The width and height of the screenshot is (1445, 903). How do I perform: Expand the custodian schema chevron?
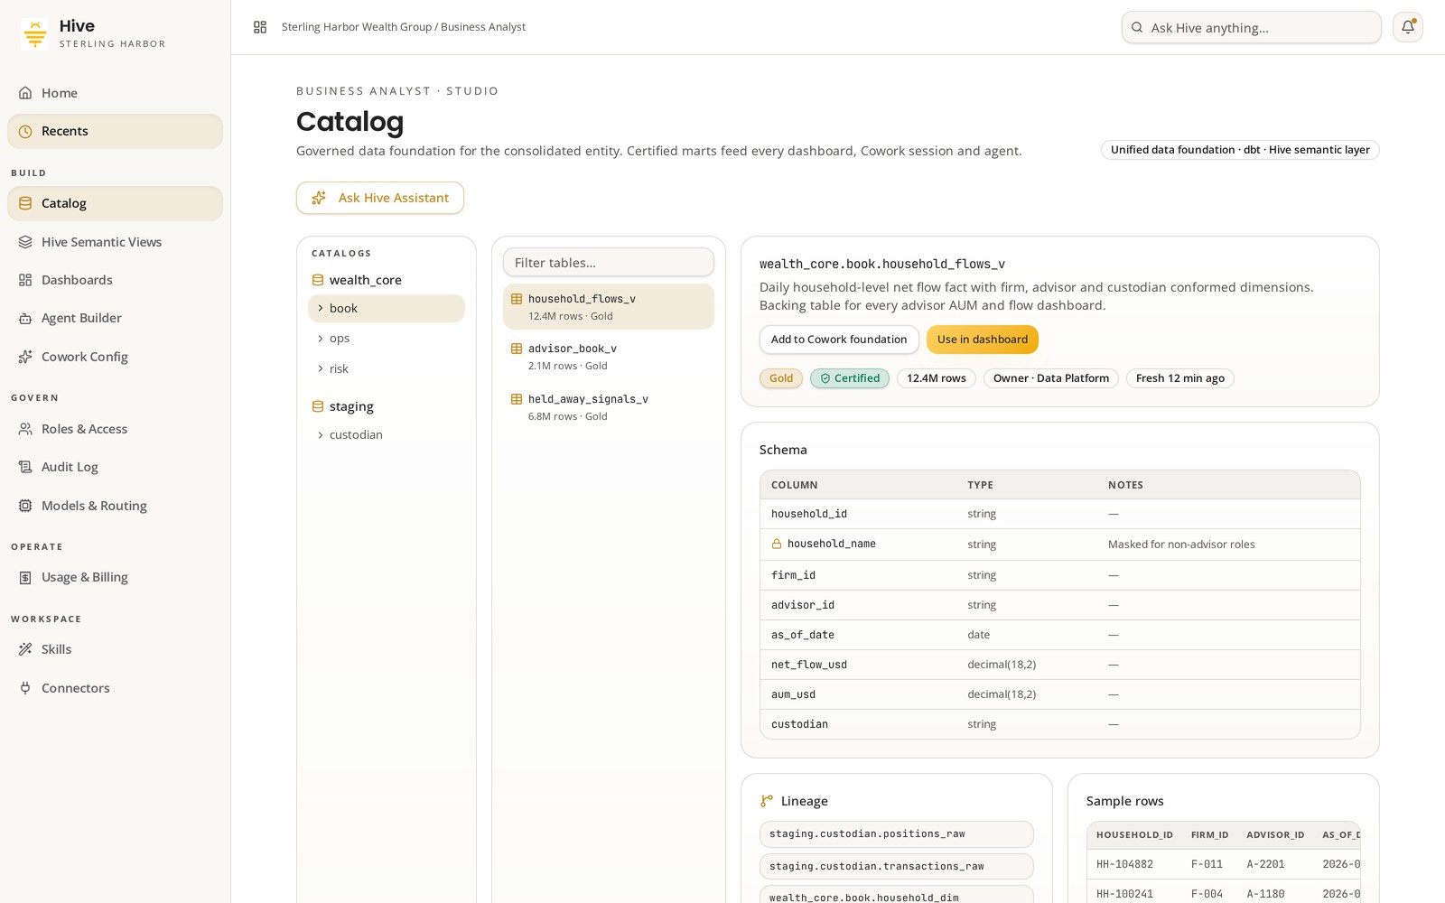320,435
